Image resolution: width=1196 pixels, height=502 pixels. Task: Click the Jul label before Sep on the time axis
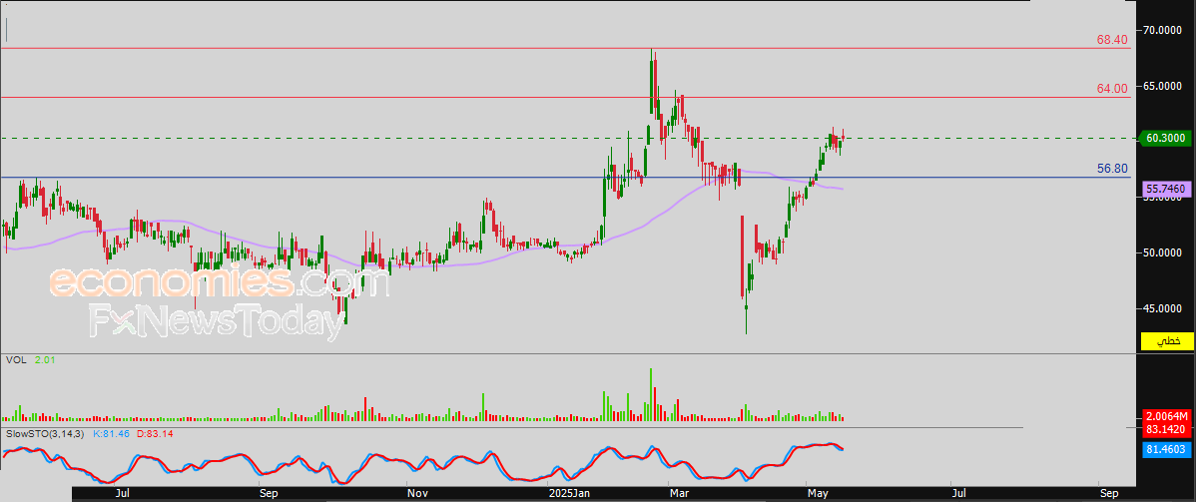[x=123, y=494]
